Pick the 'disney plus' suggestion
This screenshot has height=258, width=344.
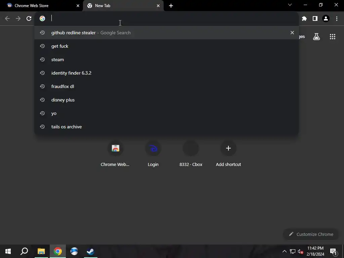pos(167,100)
